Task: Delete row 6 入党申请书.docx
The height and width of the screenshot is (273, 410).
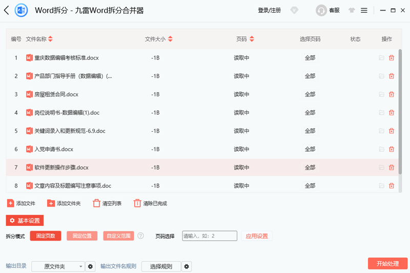Action: (x=392, y=149)
